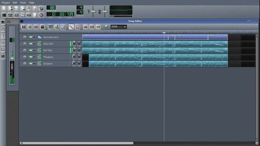Click the tempo display showing 88
The image size is (260, 146).
pos(51,8)
